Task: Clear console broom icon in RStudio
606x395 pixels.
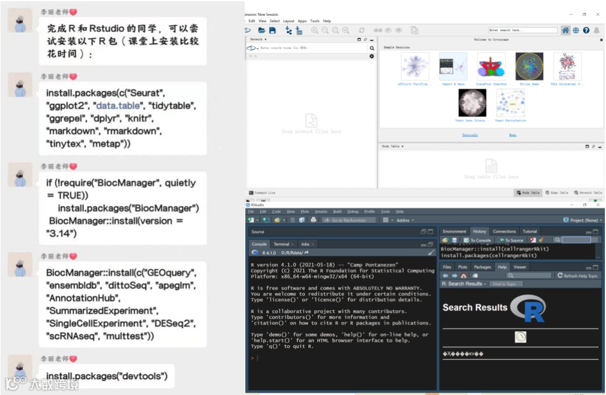Action: pos(431,253)
